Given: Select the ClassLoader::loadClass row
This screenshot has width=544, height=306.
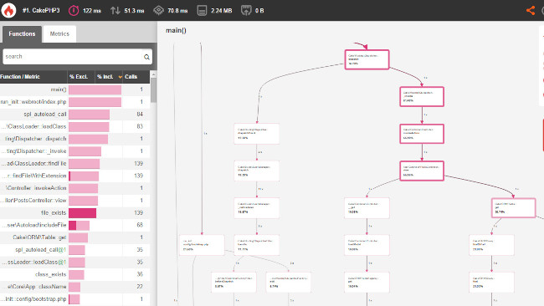Looking at the screenshot, I should click(75, 126).
